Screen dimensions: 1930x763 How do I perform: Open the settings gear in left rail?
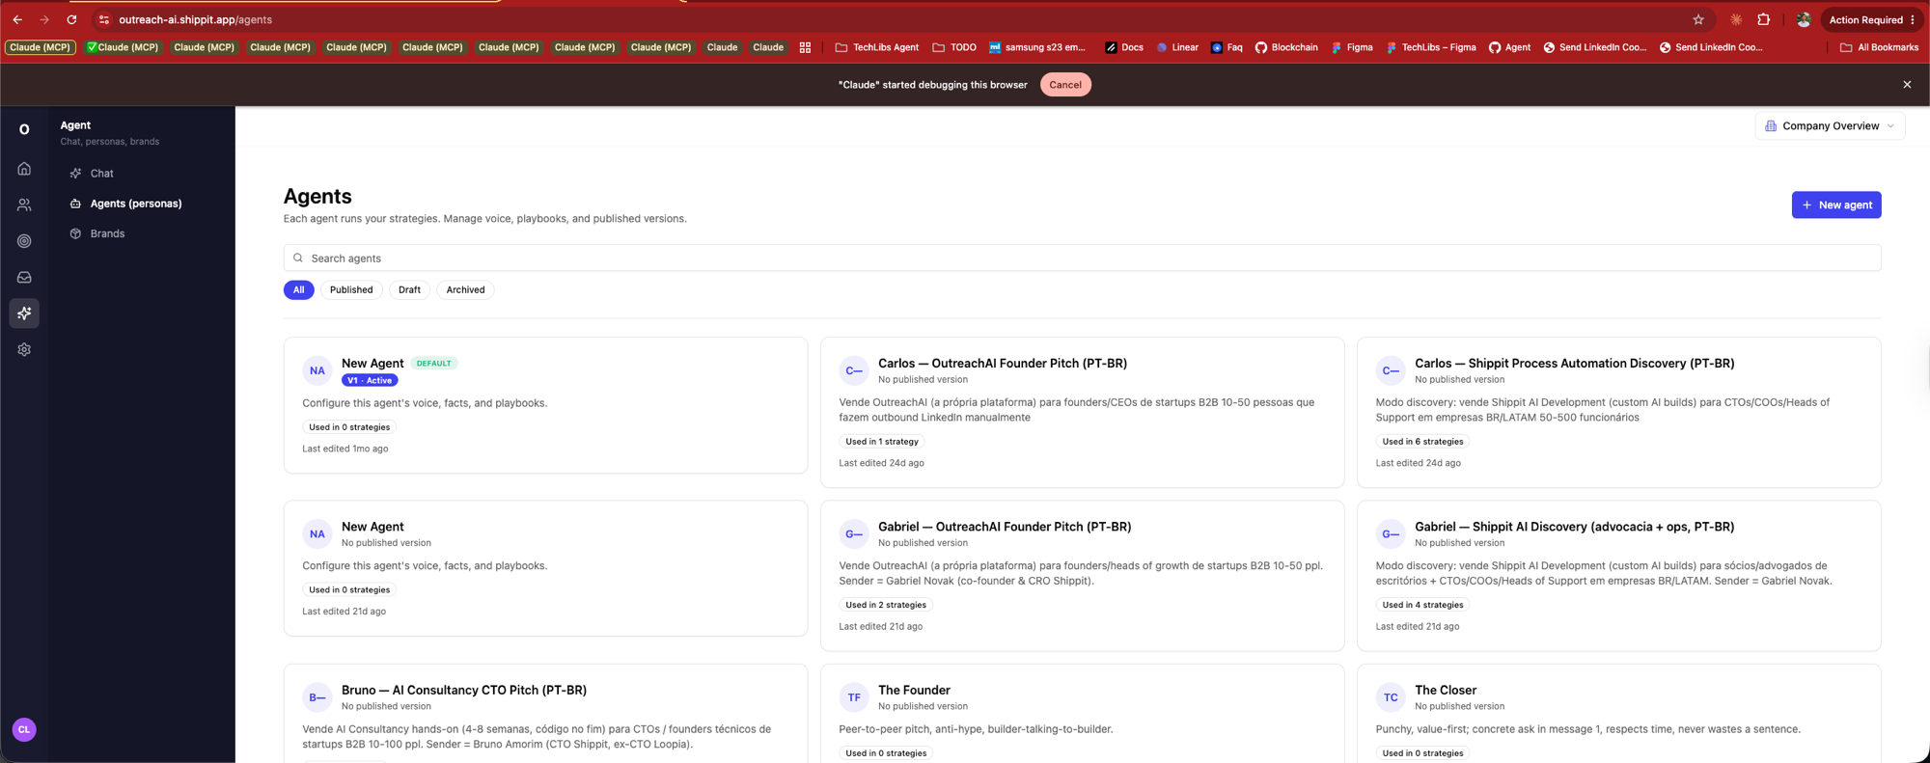pyautogui.click(x=24, y=349)
